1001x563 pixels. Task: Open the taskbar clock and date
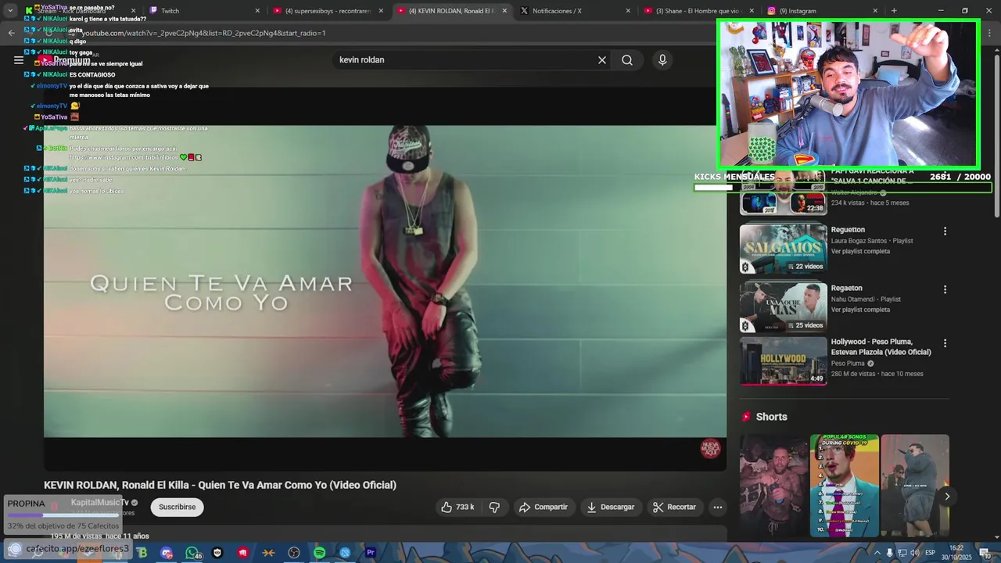tap(956, 553)
